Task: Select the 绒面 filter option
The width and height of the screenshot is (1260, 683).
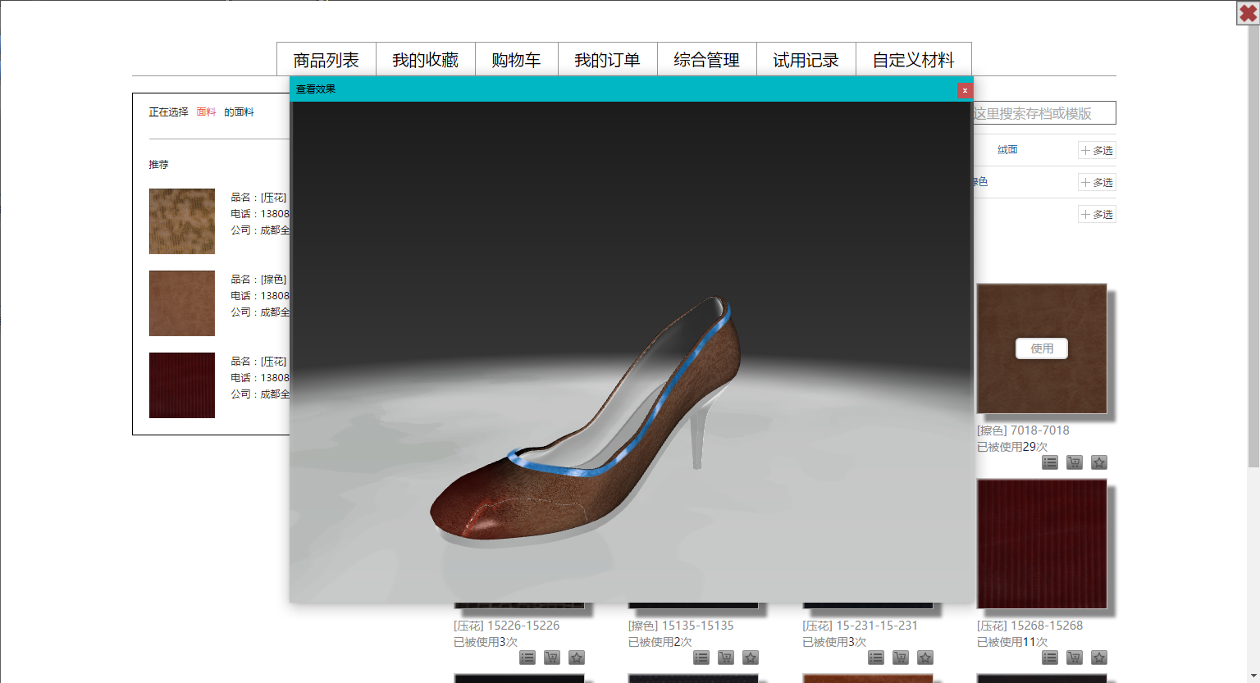Action: (x=1007, y=150)
